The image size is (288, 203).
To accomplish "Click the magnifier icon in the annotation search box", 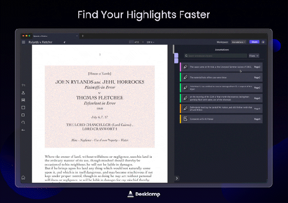I will (186, 56).
